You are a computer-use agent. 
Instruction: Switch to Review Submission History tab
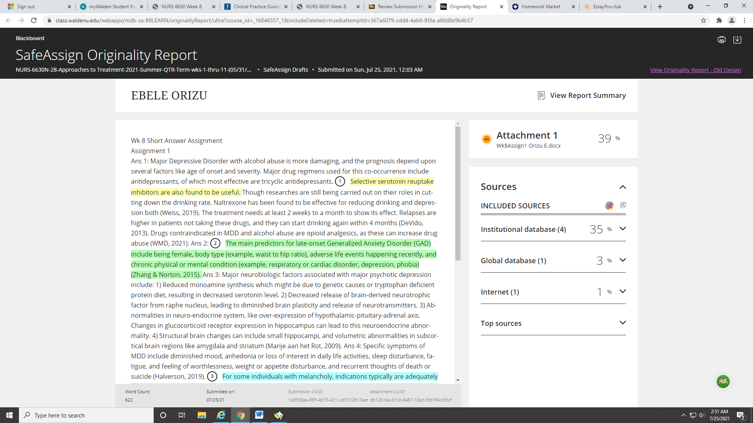[x=400, y=7]
